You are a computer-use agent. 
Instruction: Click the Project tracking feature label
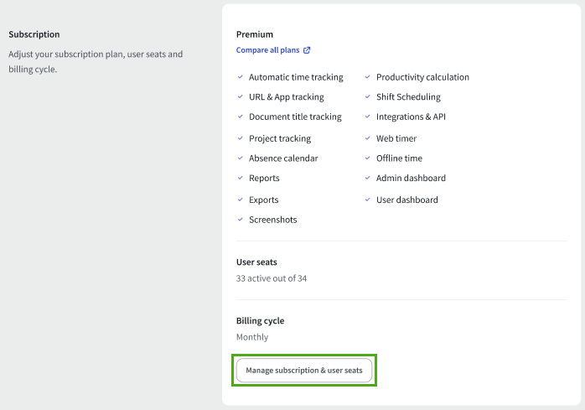click(280, 138)
